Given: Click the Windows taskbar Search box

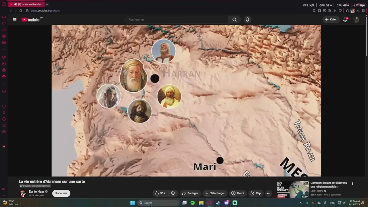Looking at the screenshot, I should (158, 203).
